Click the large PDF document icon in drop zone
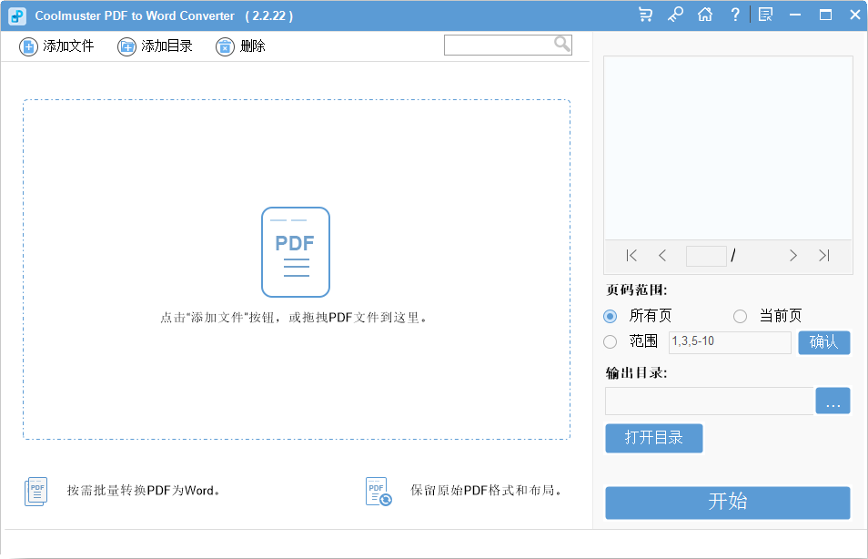Viewport: 868px width, 559px height. pyautogui.click(x=296, y=252)
